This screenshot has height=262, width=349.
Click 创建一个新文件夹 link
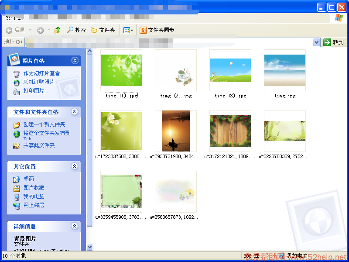coord(44,124)
